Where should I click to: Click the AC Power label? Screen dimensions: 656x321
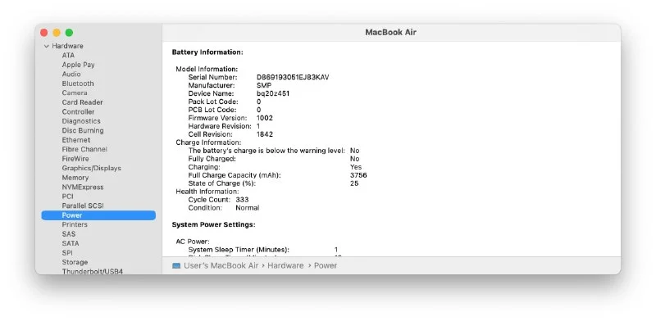[193, 242]
